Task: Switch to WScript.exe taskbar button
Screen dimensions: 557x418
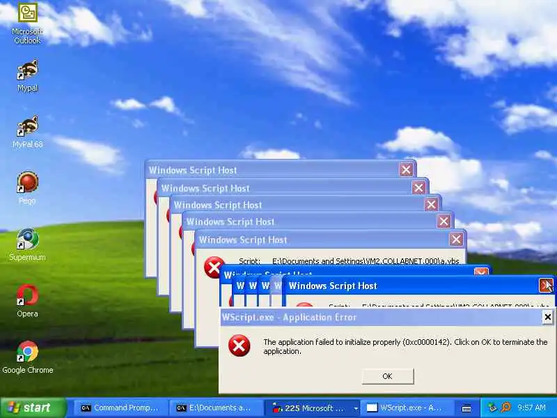Action: pos(407,408)
